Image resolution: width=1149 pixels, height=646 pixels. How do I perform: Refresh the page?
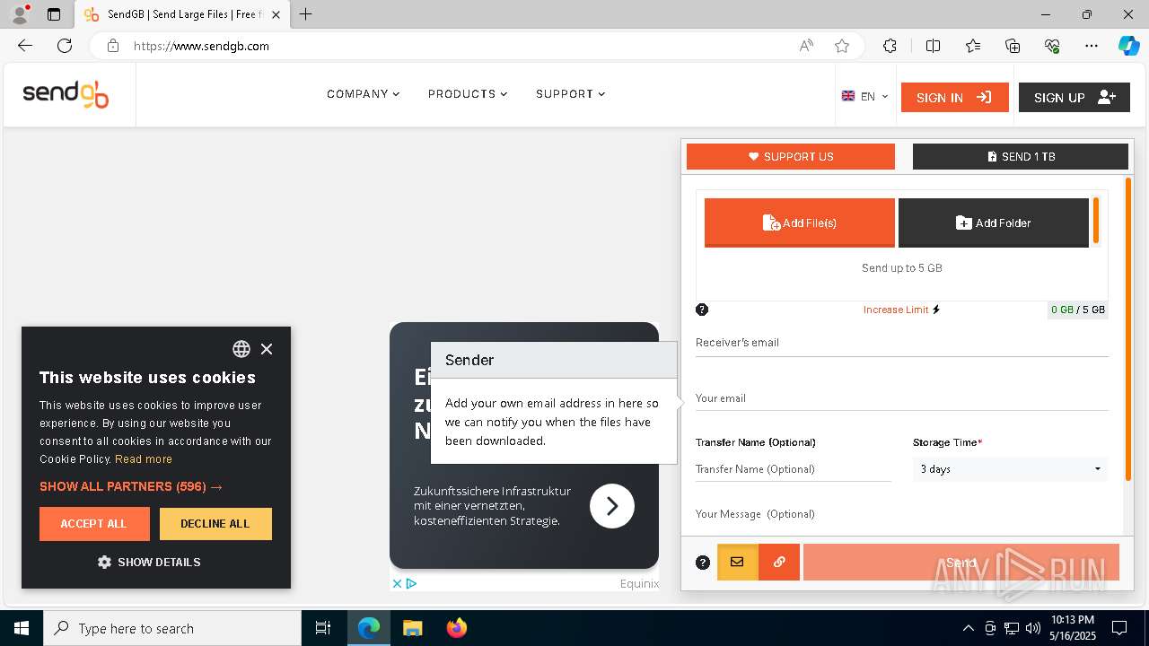pos(65,46)
